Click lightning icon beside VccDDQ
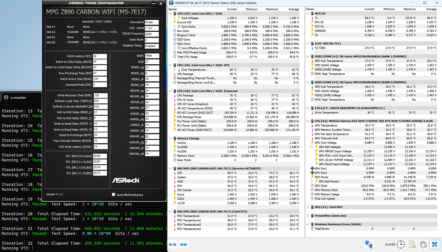This screenshot has height=252, width=442. click(x=175, y=147)
